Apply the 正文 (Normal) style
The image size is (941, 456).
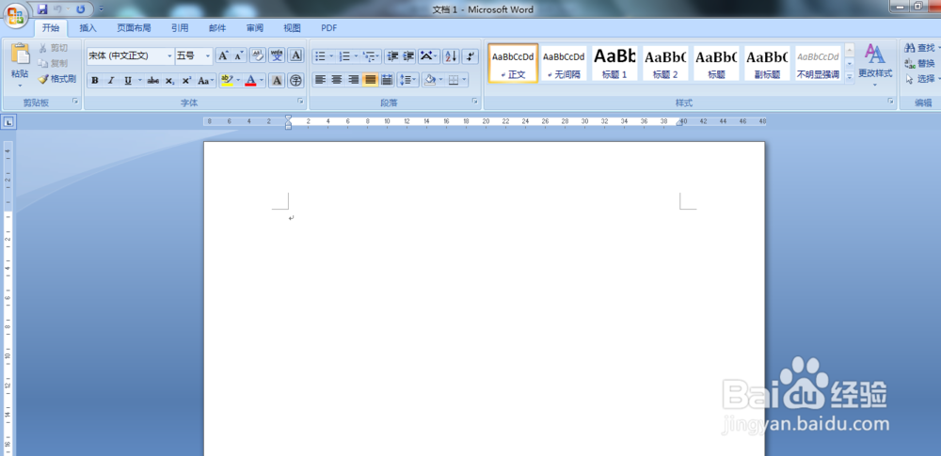[x=513, y=63]
